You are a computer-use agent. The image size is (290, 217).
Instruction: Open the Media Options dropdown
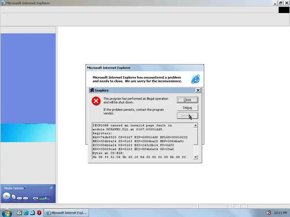pos(15,188)
